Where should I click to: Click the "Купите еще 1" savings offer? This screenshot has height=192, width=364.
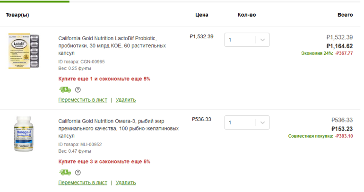(x=104, y=79)
